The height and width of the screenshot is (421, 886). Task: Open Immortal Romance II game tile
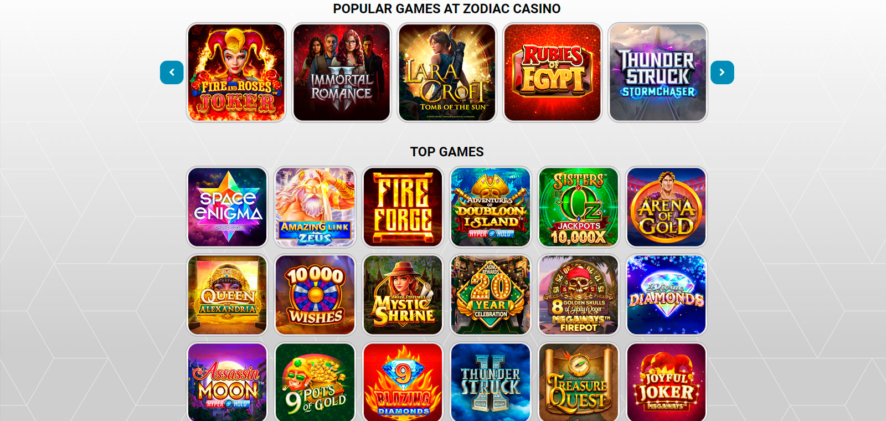coord(342,73)
